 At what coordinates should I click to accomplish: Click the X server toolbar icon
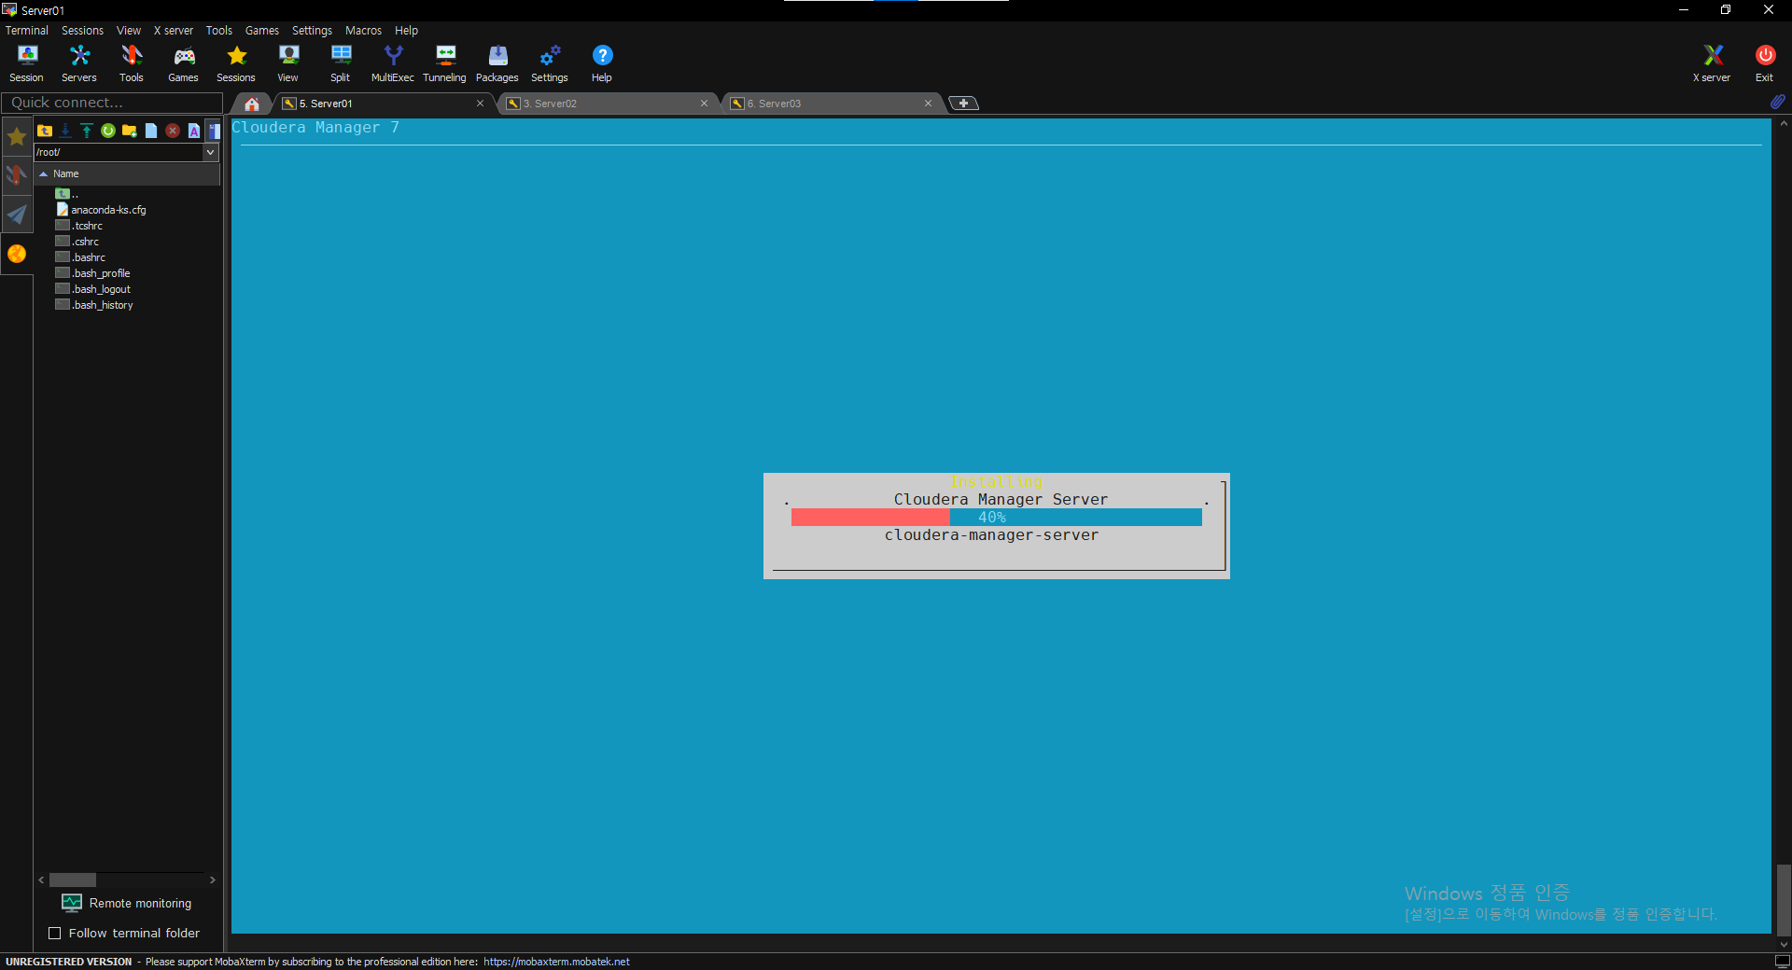(1713, 63)
